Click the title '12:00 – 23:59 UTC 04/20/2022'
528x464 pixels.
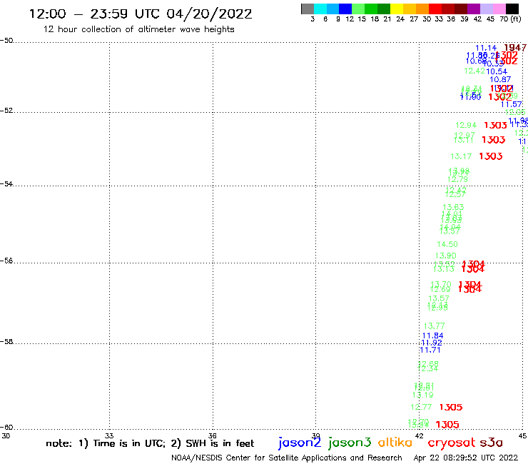(141, 14)
